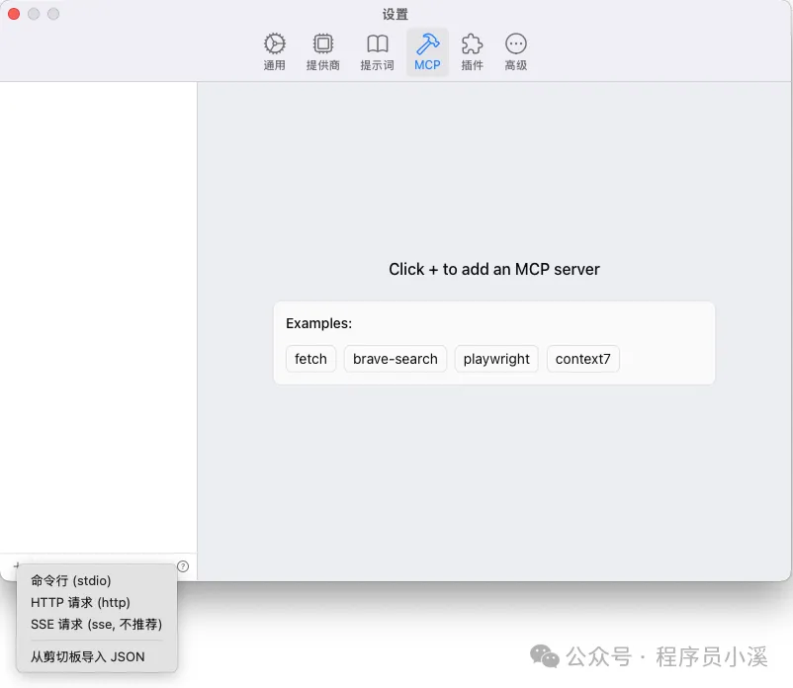Click the + icon to add a server
The image size is (793, 688).
16,564
